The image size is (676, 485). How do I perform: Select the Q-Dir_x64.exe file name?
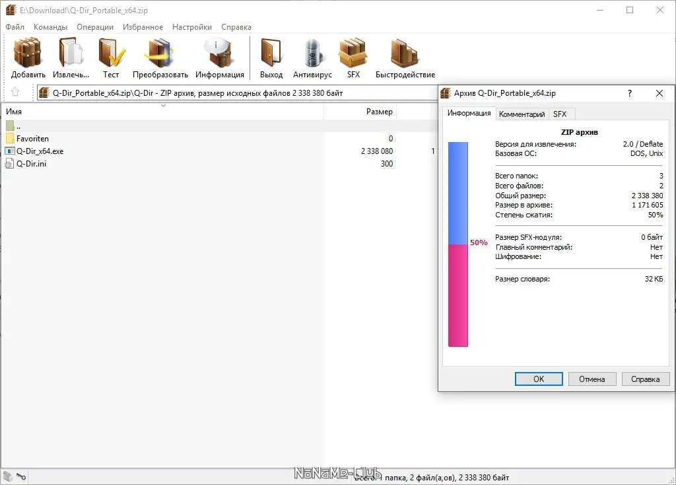pos(40,151)
